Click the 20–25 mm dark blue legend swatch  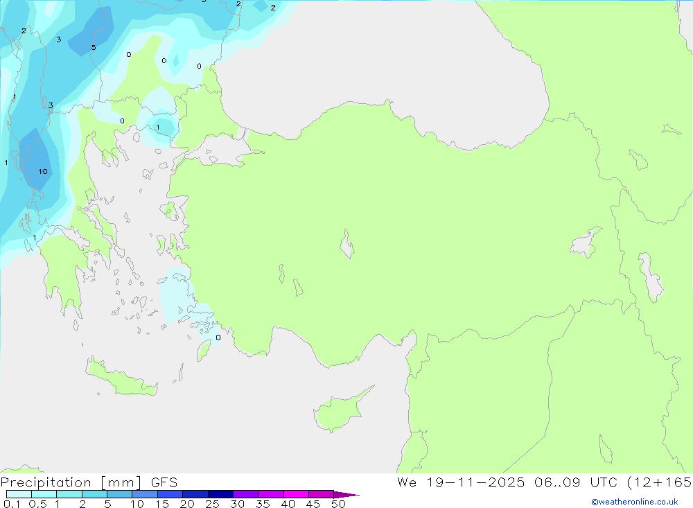(x=195, y=494)
